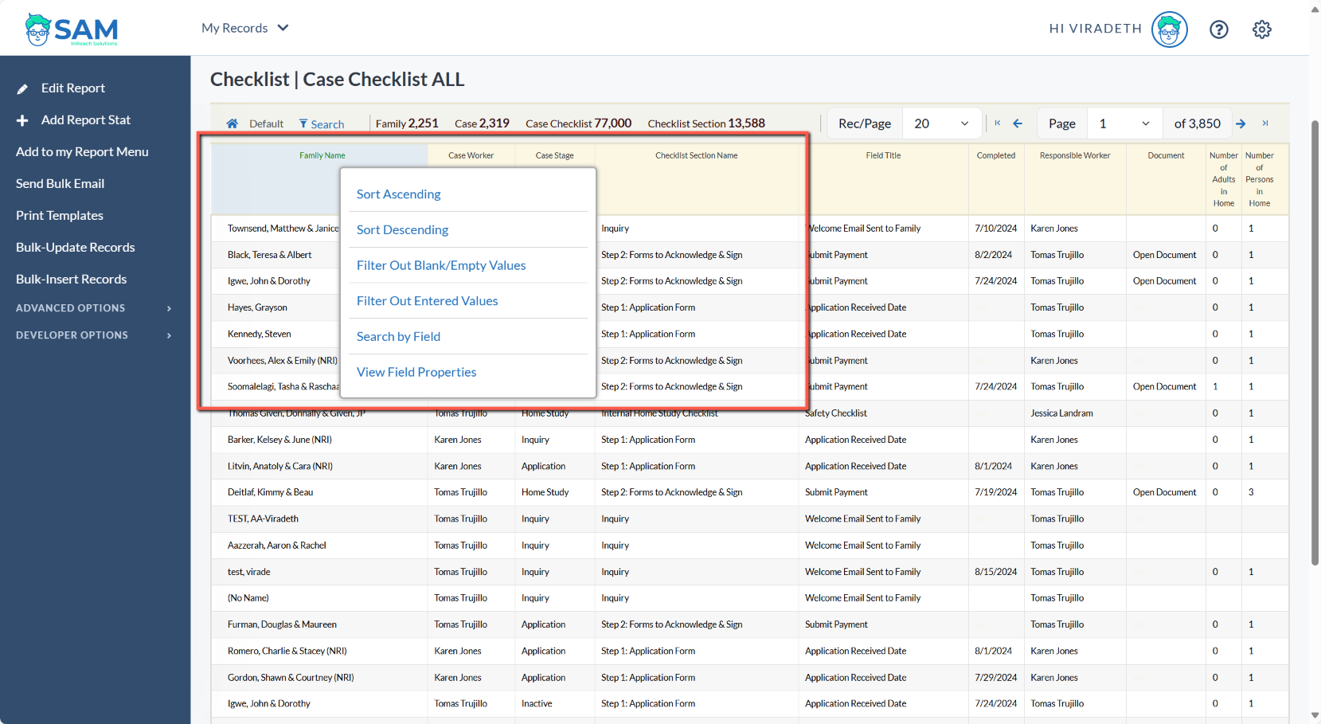The image size is (1321, 724).
Task: Click the 8/15/2024 completed date cell
Action: (995, 572)
